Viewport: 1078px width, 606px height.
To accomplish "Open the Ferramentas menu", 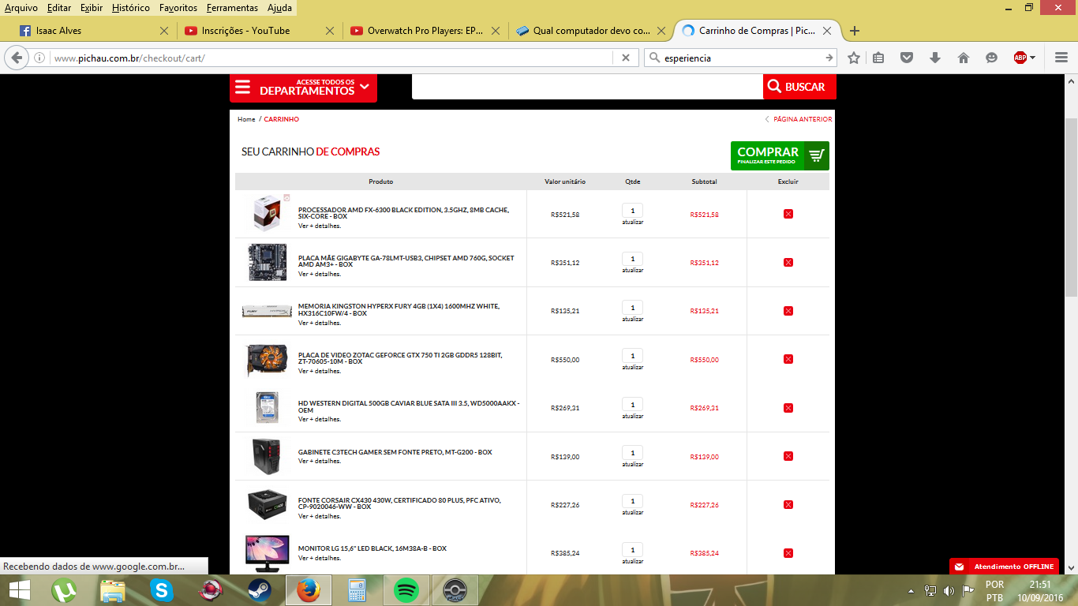I will point(232,8).
